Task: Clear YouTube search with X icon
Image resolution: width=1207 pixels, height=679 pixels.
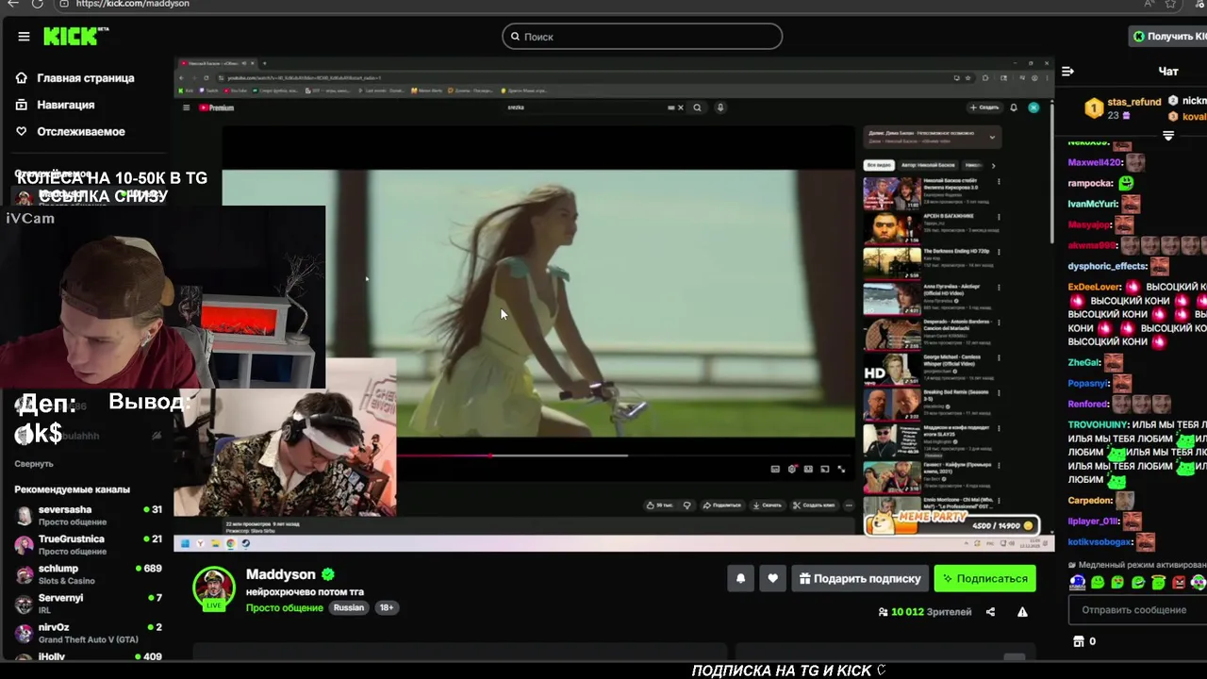Action: (x=681, y=108)
